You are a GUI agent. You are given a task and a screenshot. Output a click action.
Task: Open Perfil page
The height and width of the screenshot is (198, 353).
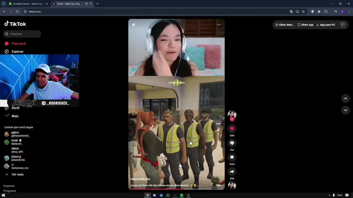tap(15, 108)
